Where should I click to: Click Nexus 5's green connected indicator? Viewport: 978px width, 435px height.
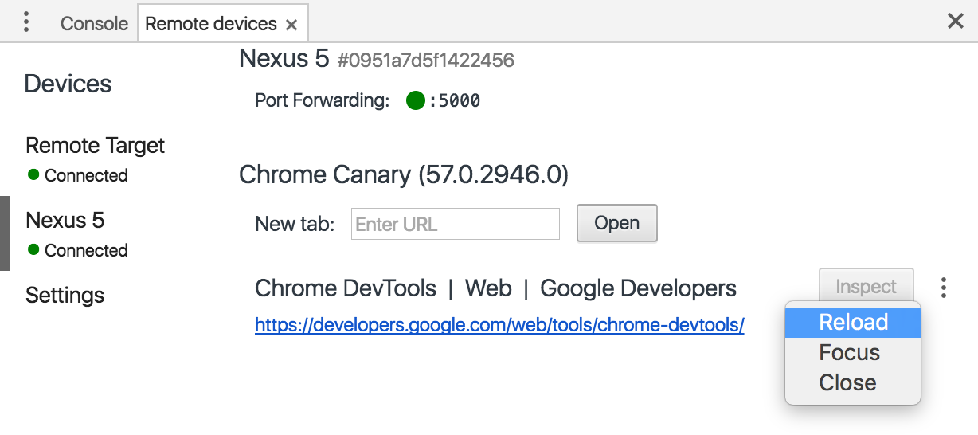coord(33,249)
